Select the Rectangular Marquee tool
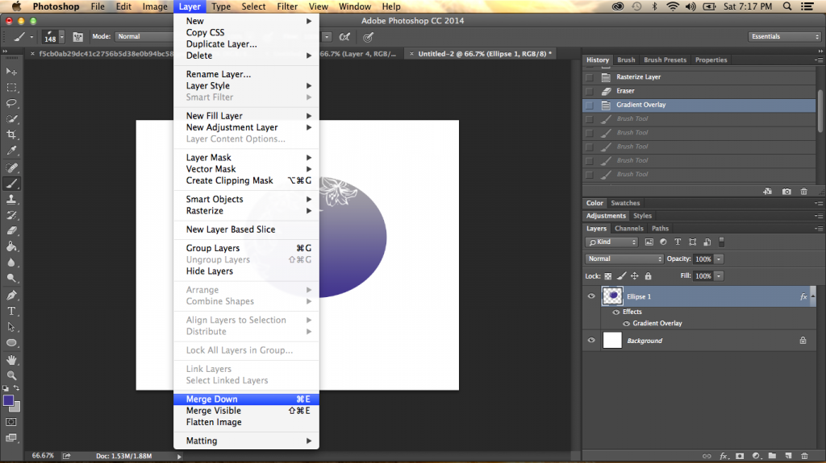This screenshot has width=826, height=463. click(x=11, y=87)
